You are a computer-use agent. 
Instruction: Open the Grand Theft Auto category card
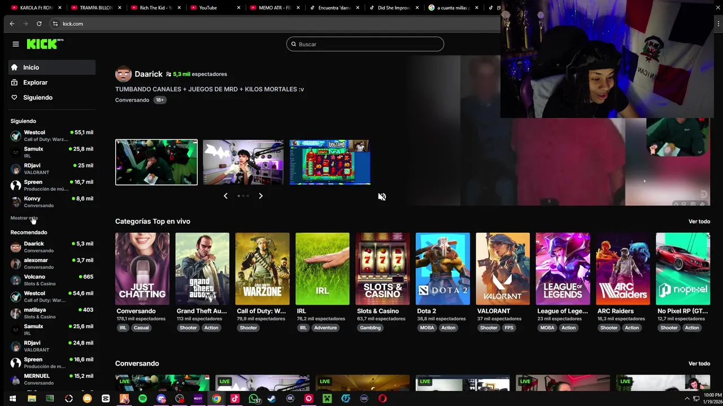202,268
